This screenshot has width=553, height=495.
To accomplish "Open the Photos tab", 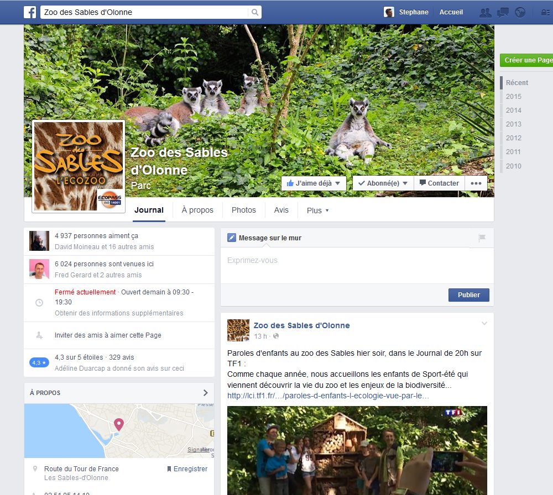I will [244, 210].
